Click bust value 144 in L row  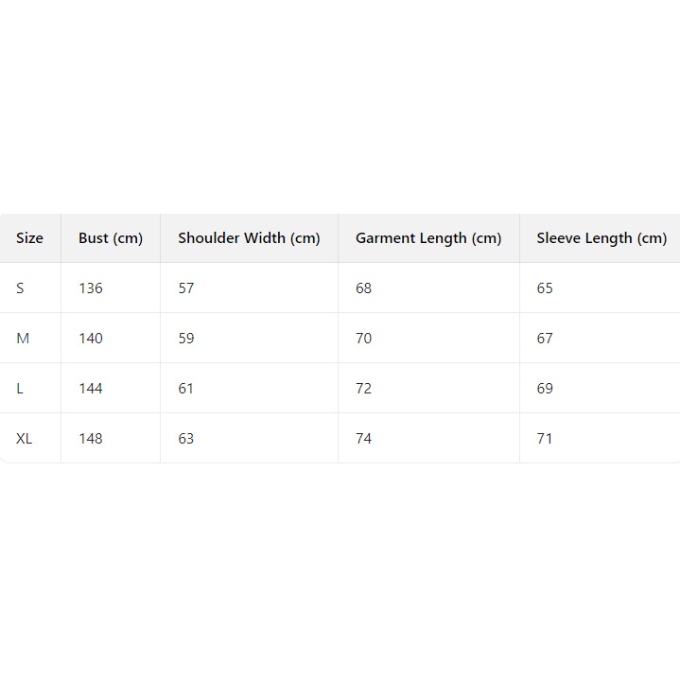(x=91, y=389)
